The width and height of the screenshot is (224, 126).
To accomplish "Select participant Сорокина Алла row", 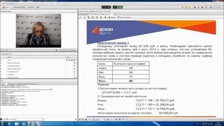I will 38,77.
